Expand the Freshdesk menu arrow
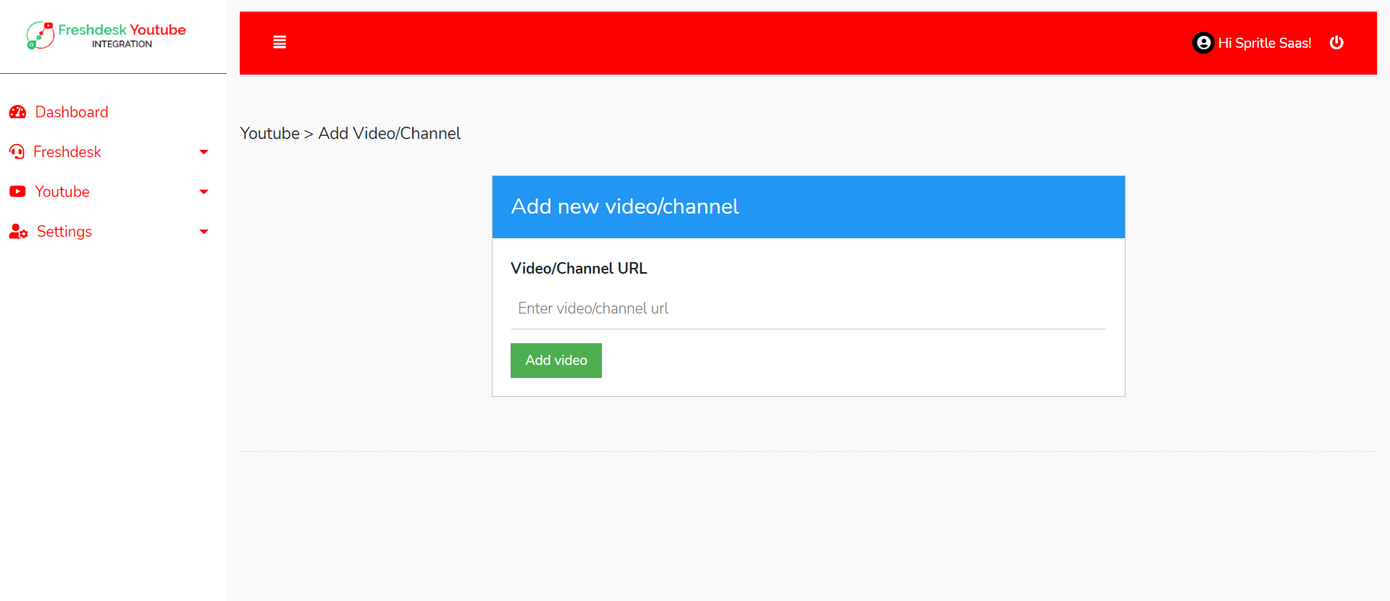The height and width of the screenshot is (601, 1390). [x=204, y=152]
